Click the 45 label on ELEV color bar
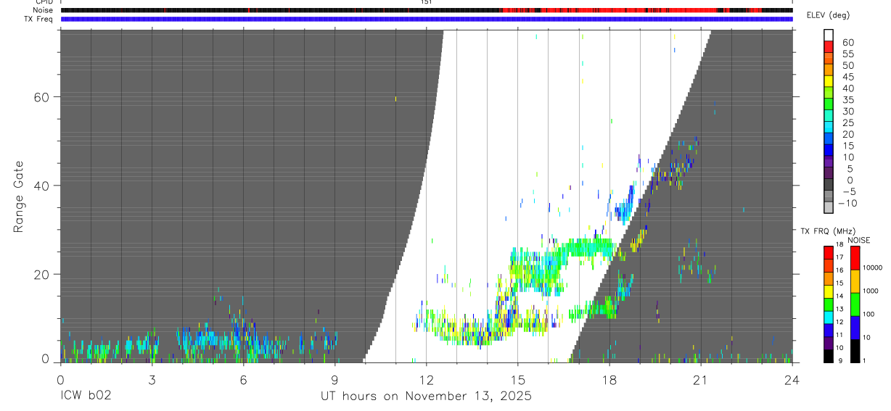This screenshot has height=411, width=891. tap(847, 77)
